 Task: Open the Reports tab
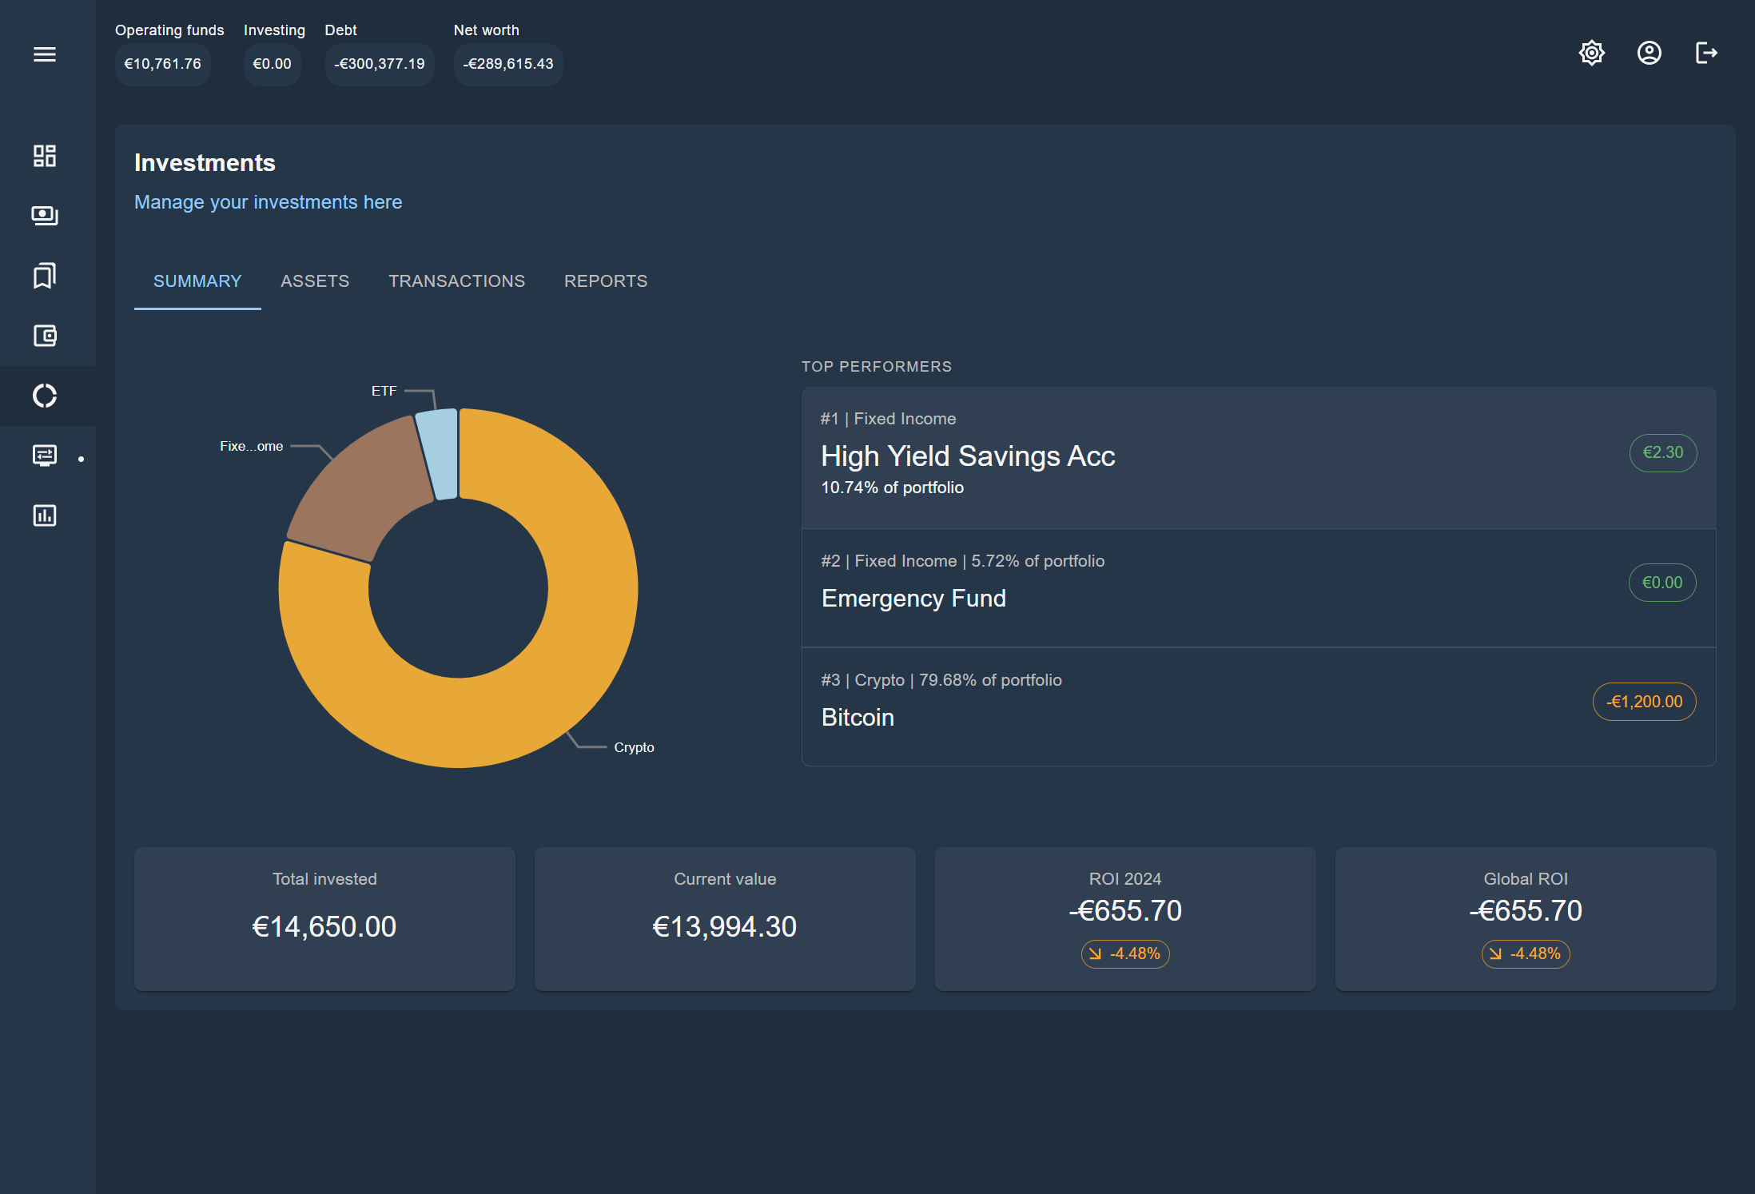coord(605,281)
